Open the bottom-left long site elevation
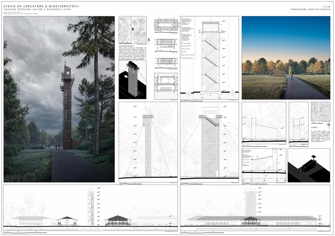 tap(90, 208)
